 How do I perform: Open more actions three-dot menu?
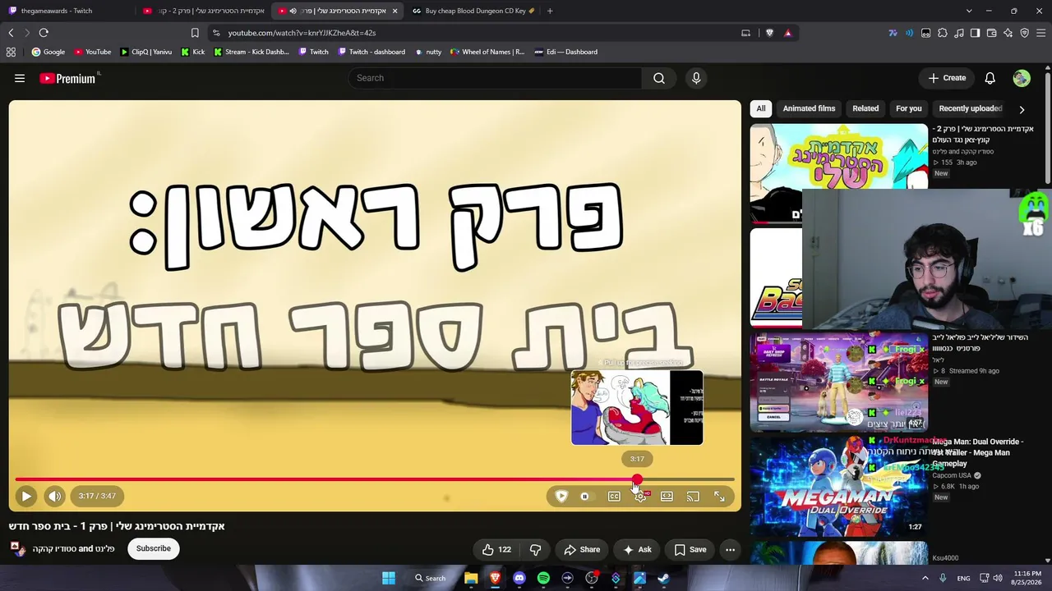[730, 550]
